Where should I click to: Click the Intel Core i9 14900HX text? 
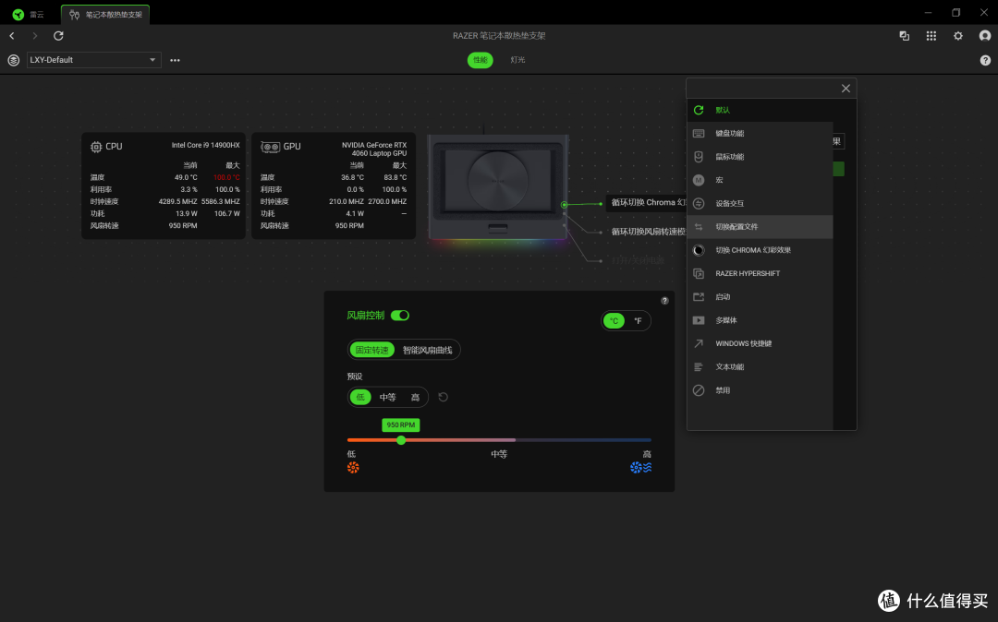pyautogui.click(x=205, y=146)
